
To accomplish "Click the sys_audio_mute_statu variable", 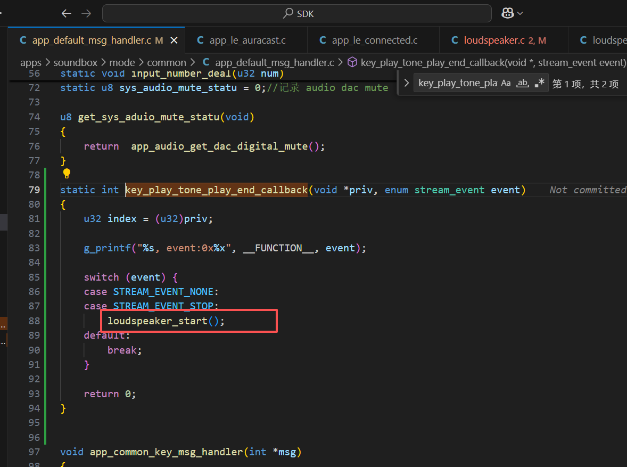I will pyautogui.click(x=178, y=88).
